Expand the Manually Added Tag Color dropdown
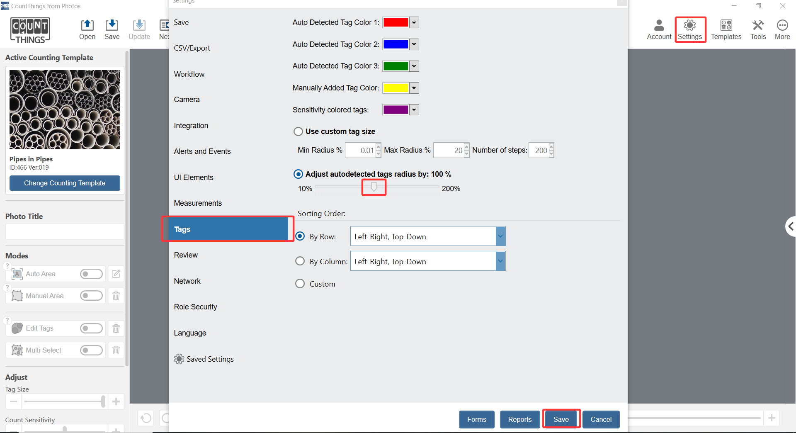 pyautogui.click(x=414, y=88)
